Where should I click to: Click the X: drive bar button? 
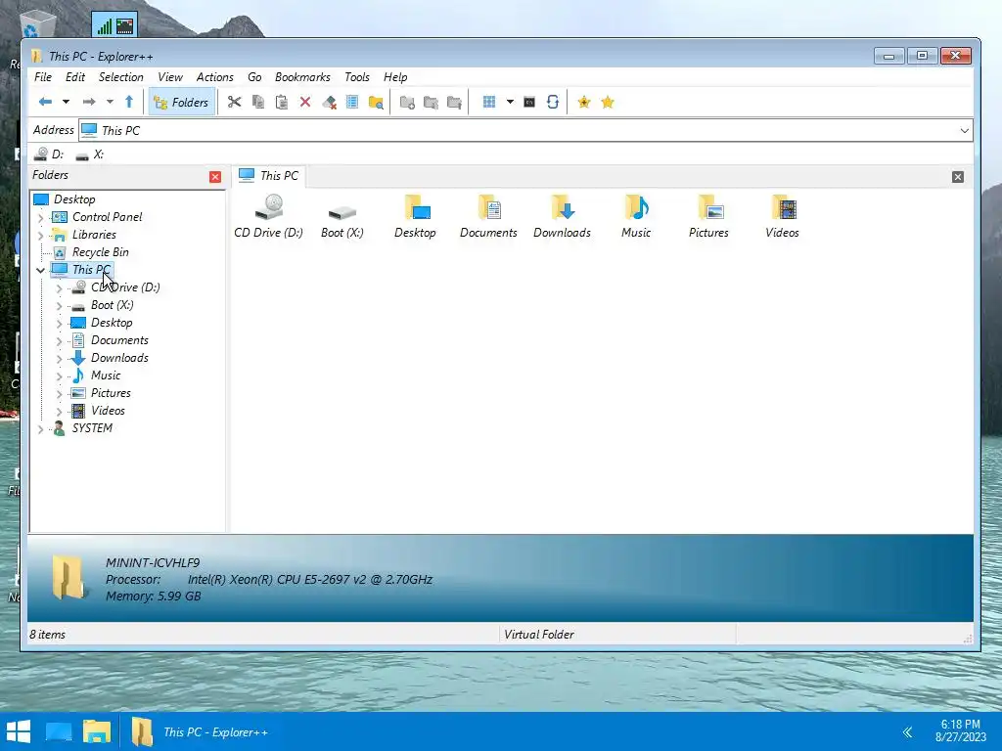point(89,155)
